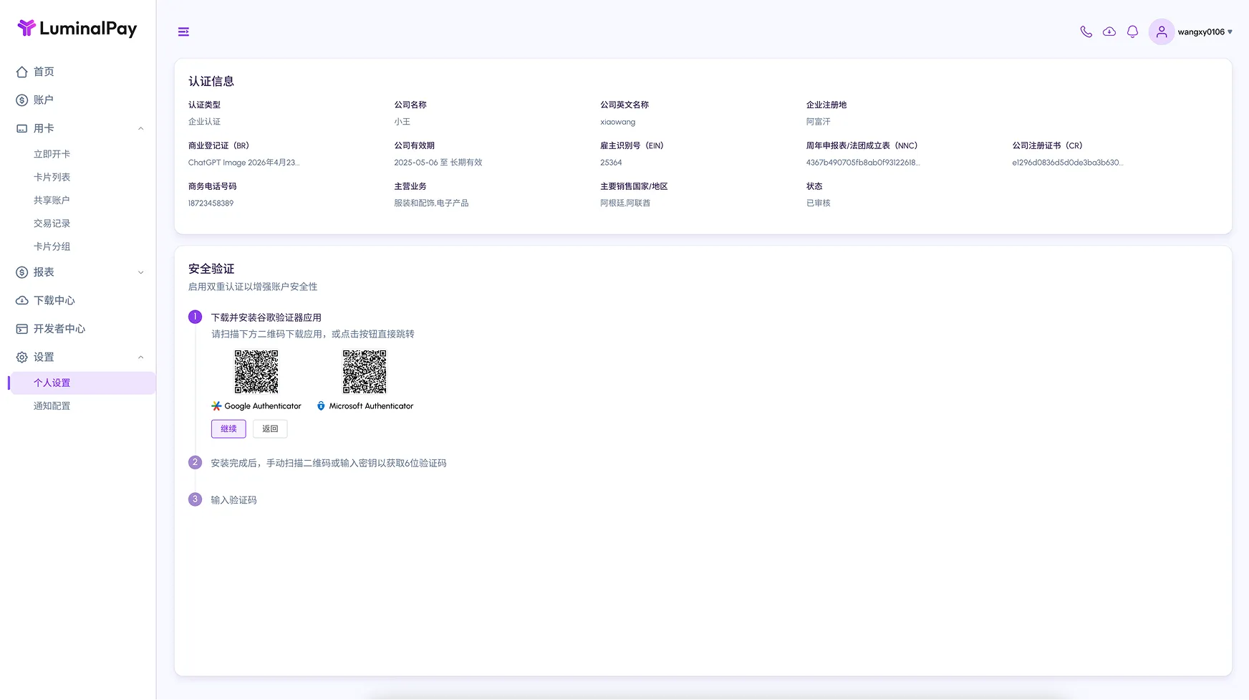Screen dimensions: 1249x700
Task: Click the developer center icon beside 开发者中心
Action: (x=22, y=329)
